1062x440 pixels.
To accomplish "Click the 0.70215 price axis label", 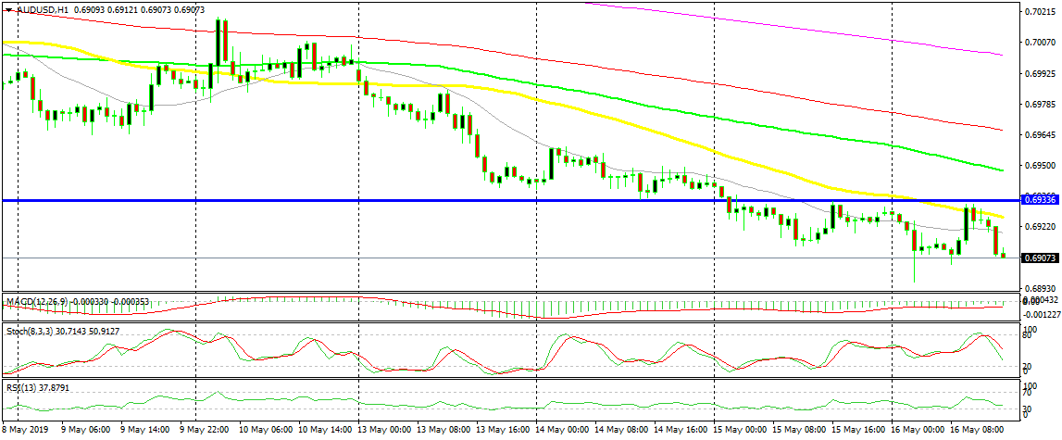I will [x=1040, y=11].
